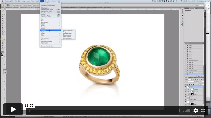The width and height of the screenshot is (211, 118).
Task: Open video player settings gear
Action: point(196,111)
